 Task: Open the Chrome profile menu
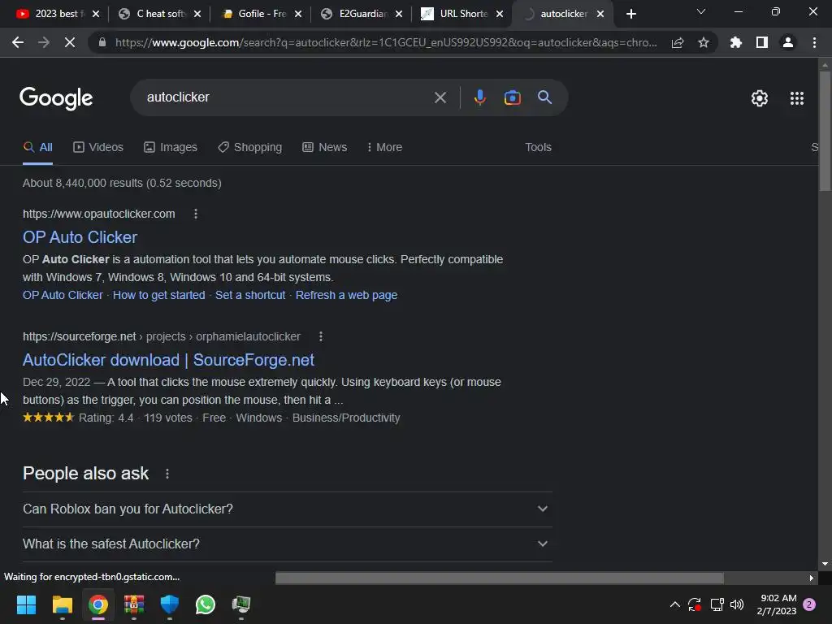point(788,42)
